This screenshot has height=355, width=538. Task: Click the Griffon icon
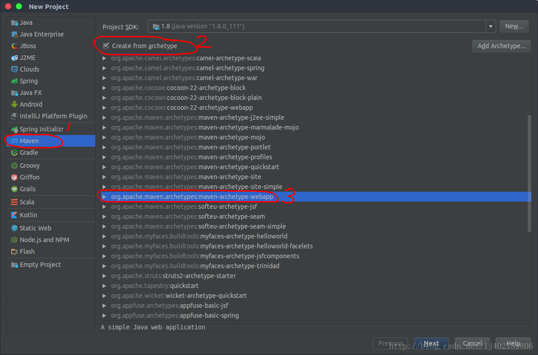coord(14,177)
